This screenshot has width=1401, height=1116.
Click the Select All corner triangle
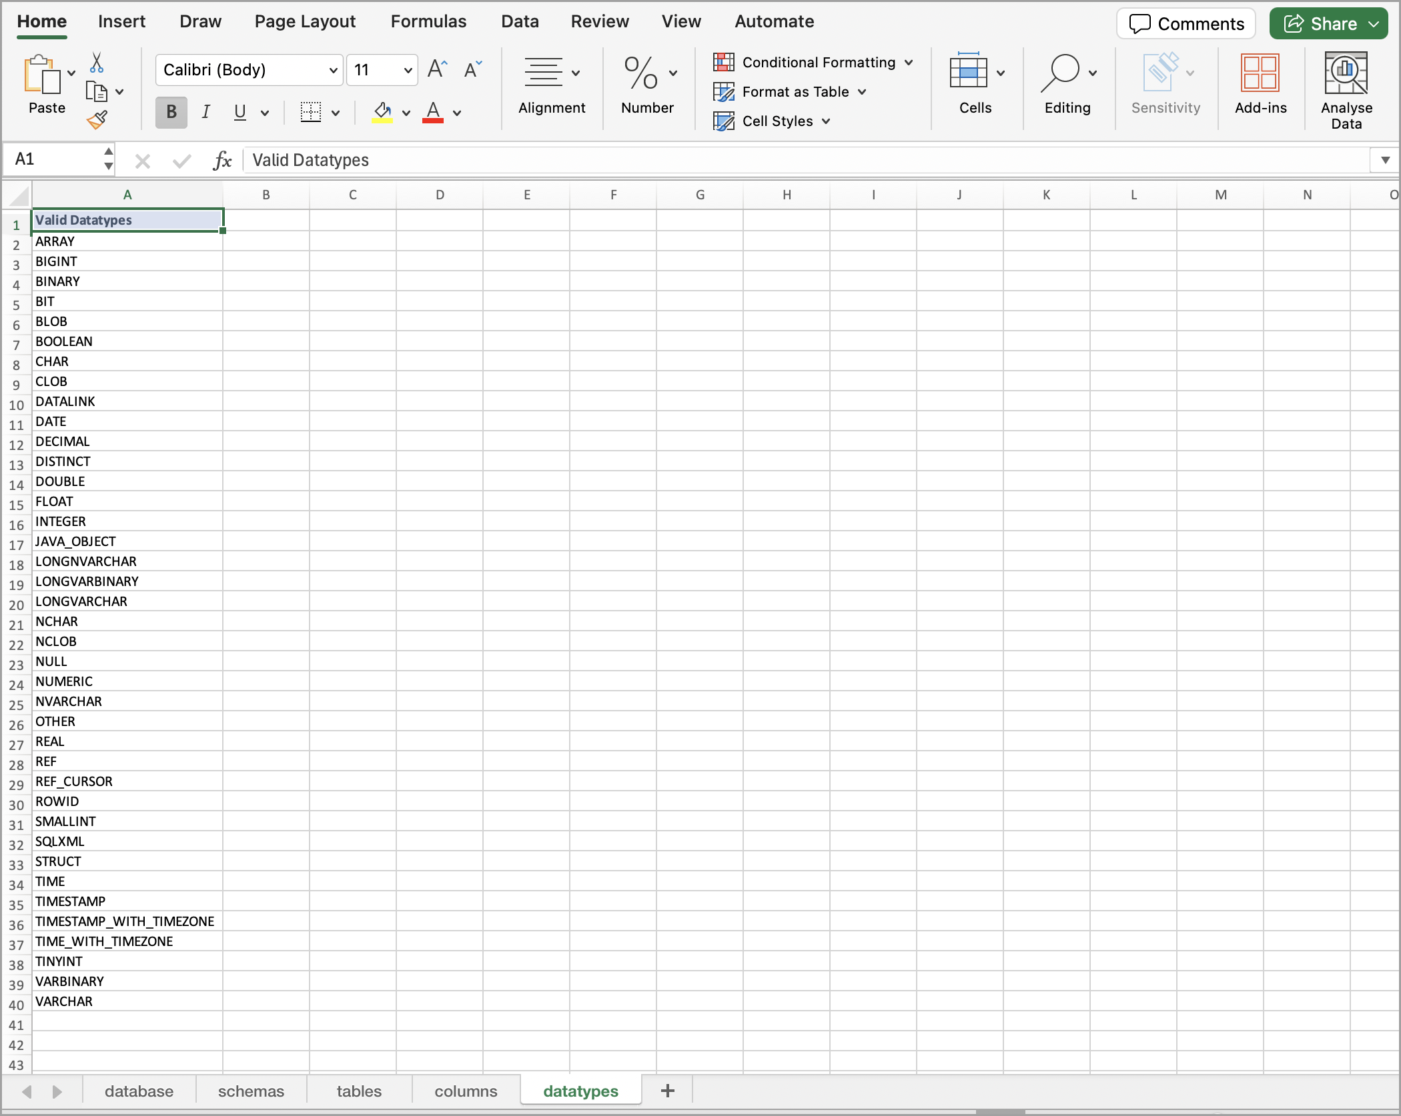click(x=19, y=196)
